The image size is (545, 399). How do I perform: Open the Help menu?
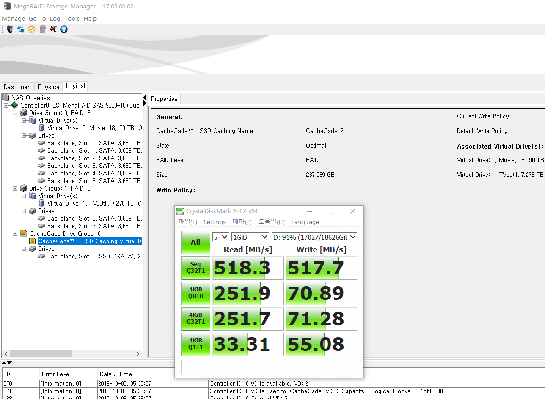pos(90,19)
